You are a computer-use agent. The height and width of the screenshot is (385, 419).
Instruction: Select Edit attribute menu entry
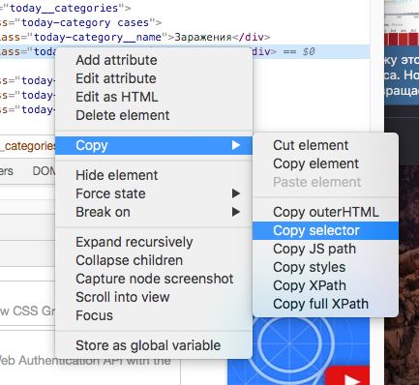[154, 78]
